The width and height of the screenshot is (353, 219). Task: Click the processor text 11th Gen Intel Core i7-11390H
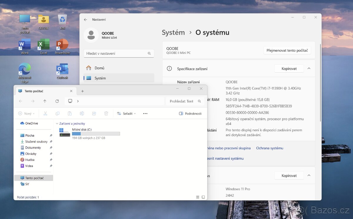click(x=263, y=91)
